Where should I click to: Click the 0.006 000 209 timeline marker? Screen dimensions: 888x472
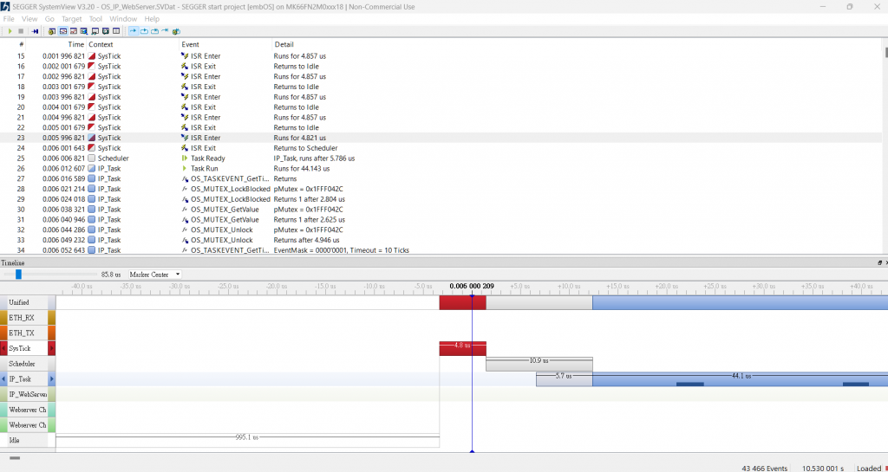point(472,286)
